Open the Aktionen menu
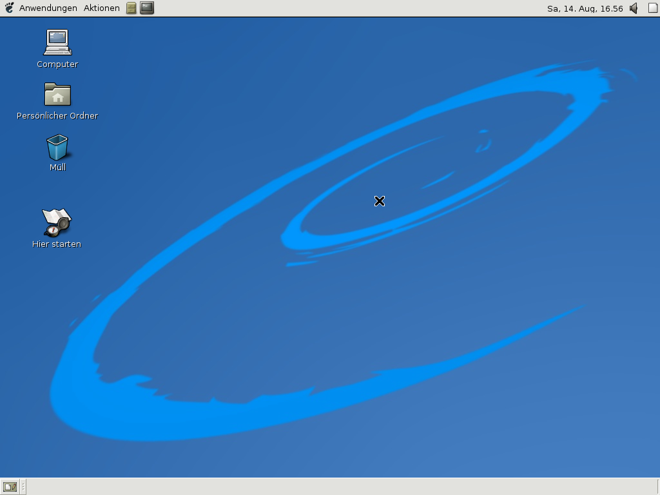Image resolution: width=660 pixels, height=495 pixels. click(x=101, y=8)
